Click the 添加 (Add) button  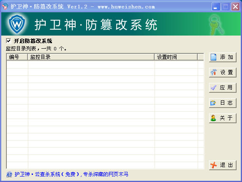[223, 57]
